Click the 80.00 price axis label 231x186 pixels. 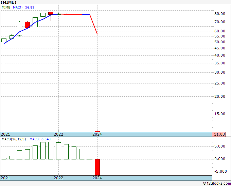coord(220,14)
